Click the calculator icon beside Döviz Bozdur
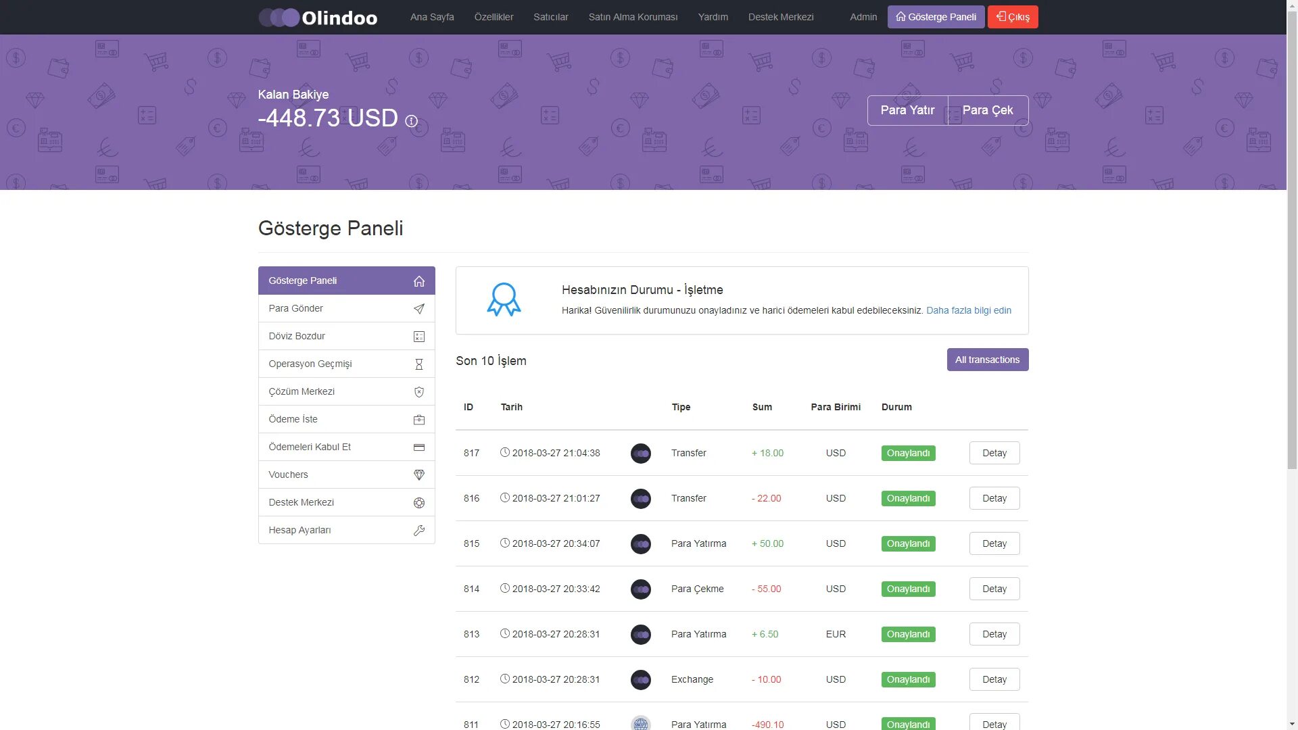 point(418,337)
